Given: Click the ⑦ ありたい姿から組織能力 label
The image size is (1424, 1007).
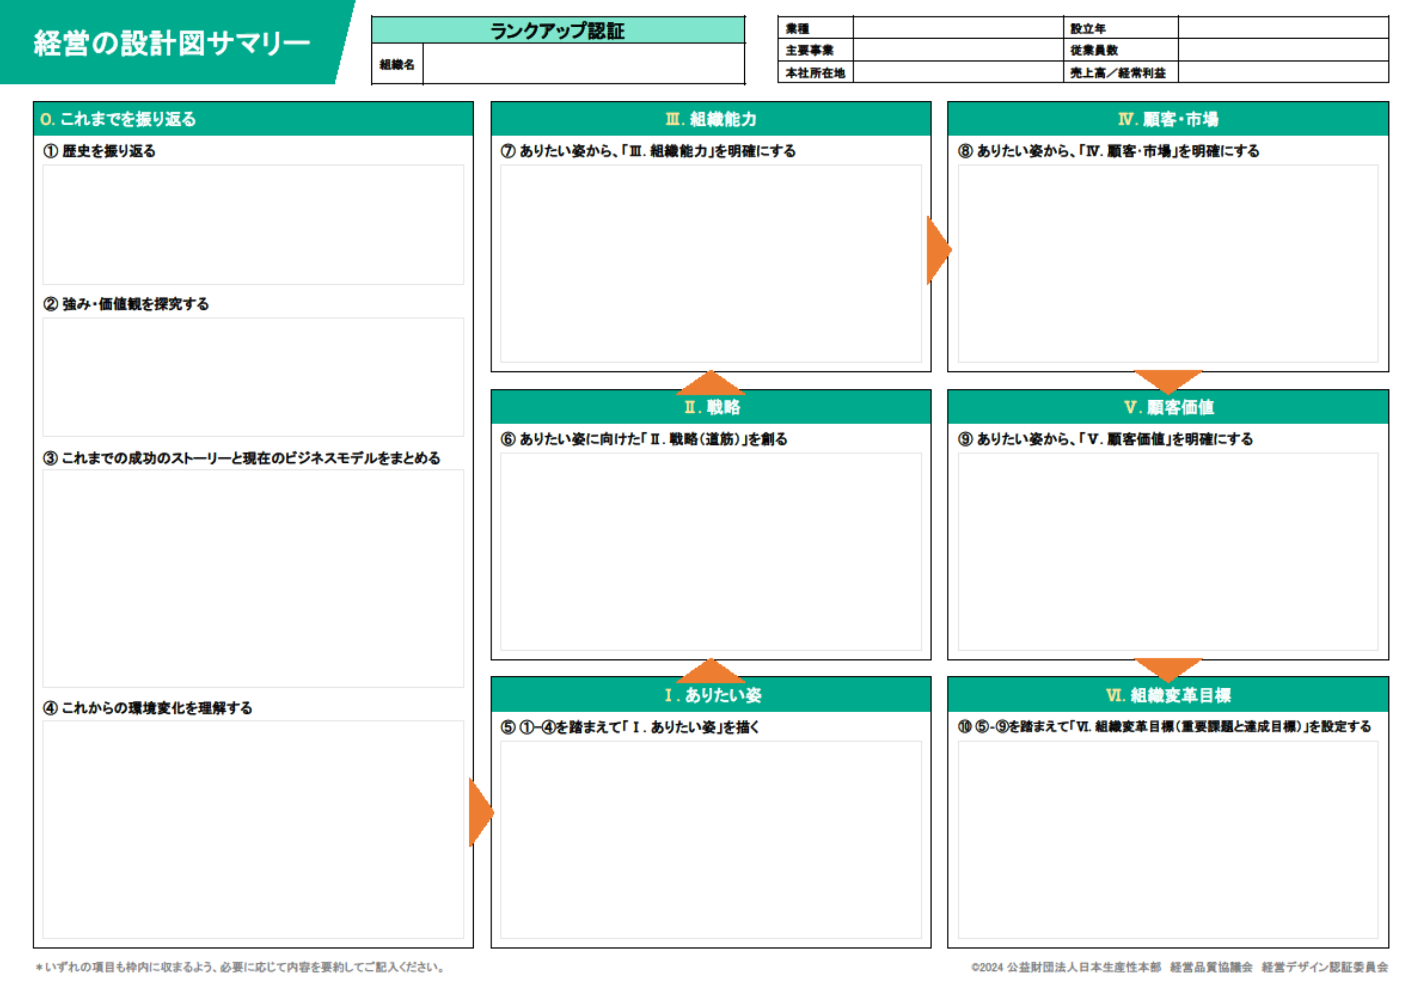Looking at the screenshot, I should (x=648, y=151).
